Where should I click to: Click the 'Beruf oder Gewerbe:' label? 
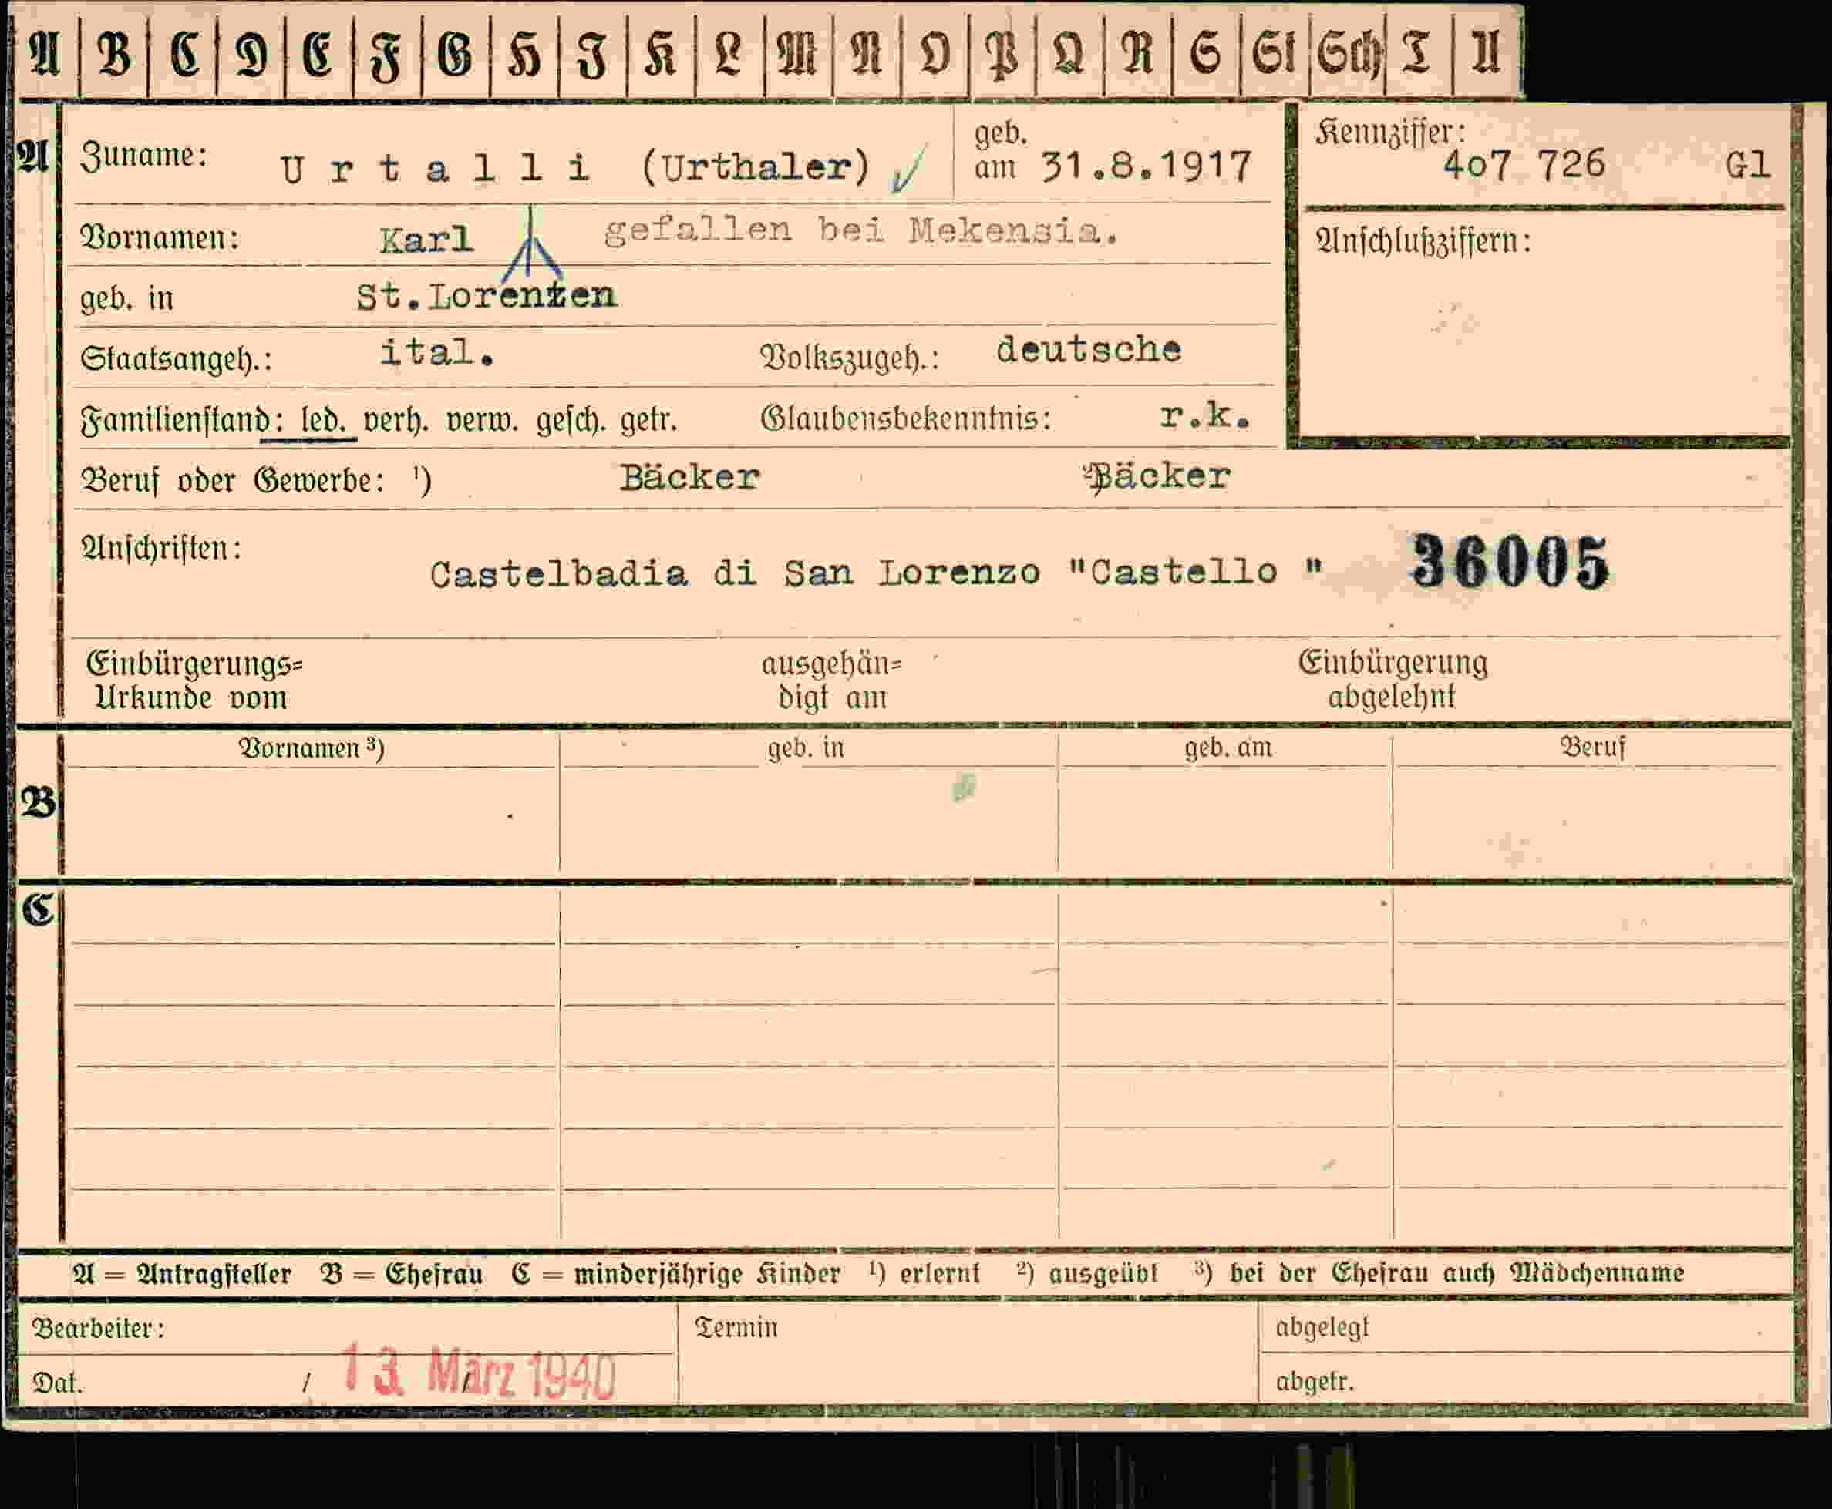click(233, 481)
